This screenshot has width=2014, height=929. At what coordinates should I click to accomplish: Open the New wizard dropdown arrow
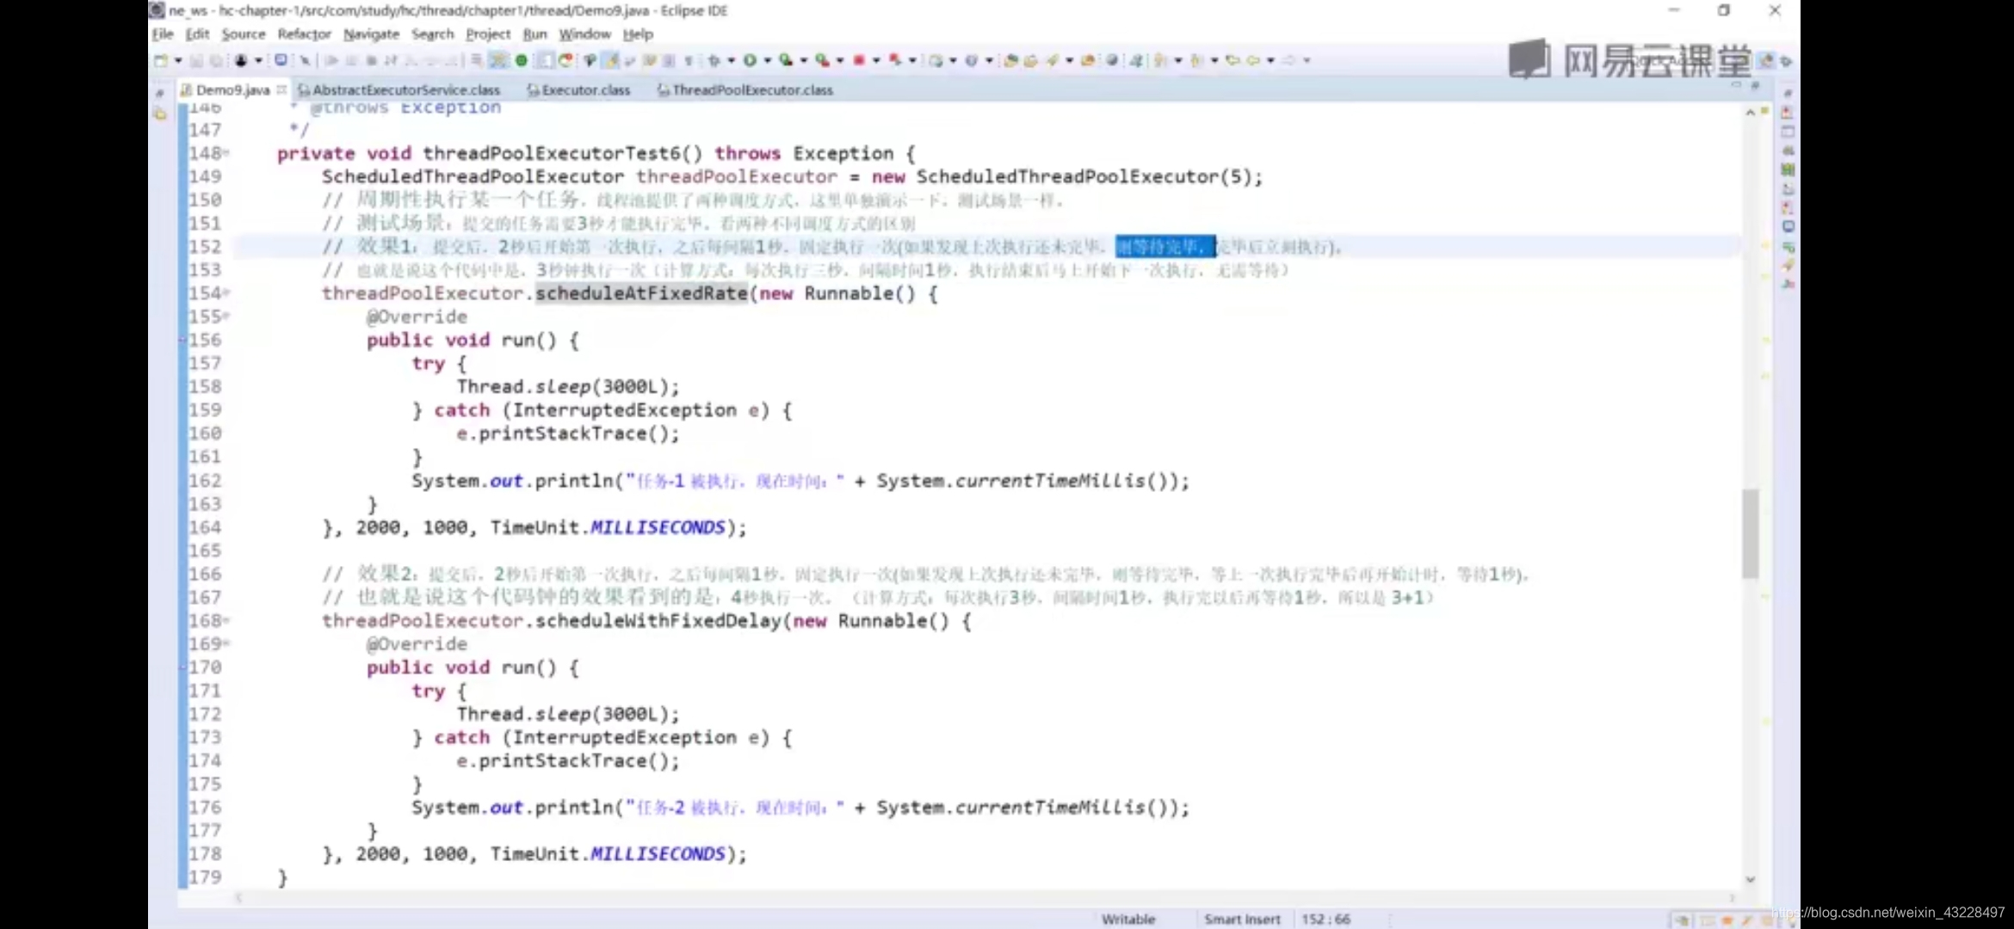178,60
